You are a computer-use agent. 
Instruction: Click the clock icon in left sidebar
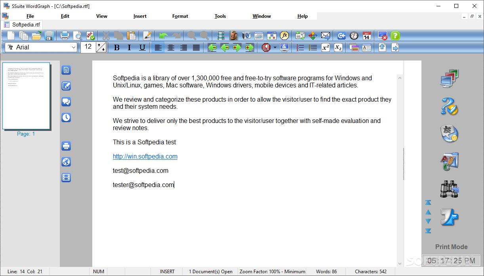(x=66, y=117)
